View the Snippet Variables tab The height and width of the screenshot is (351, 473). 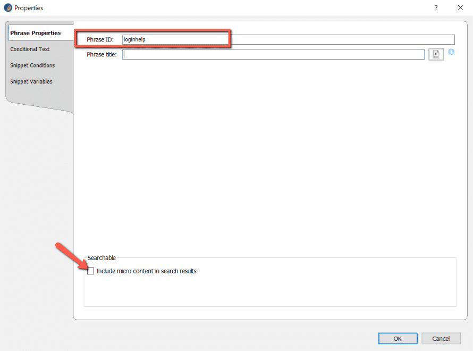(x=30, y=81)
